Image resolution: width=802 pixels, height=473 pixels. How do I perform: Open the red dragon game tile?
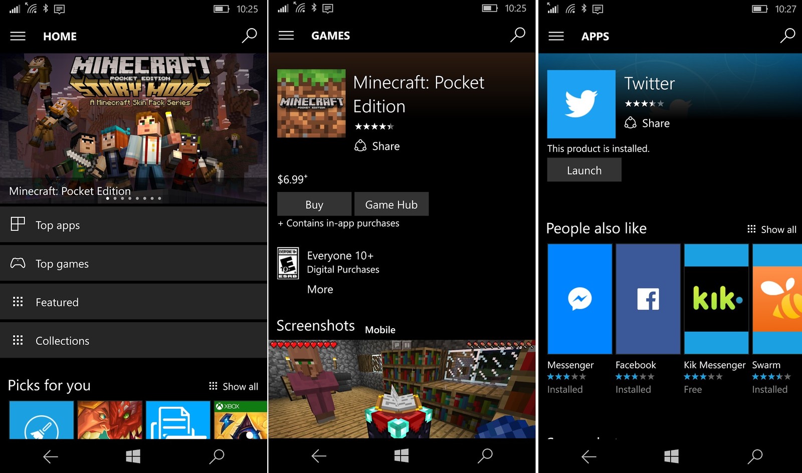tap(110, 420)
